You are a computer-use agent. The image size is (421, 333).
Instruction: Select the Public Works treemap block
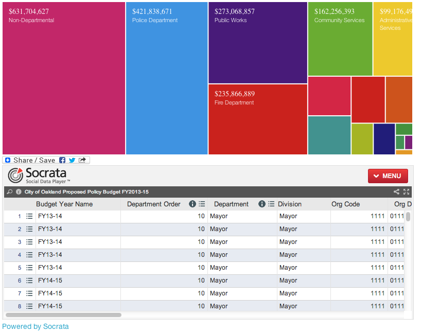click(258, 43)
